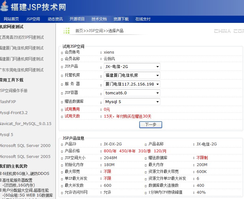Viewport: 244px width, 199px height.
Task: Open the FlashFXP download link in the sidebar
Action: coord(8,102)
